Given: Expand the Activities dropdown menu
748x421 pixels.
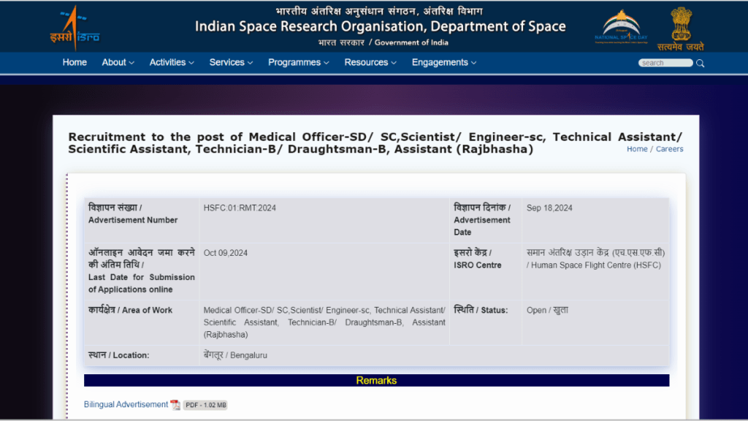Looking at the screenshot, I should (172, 63).
